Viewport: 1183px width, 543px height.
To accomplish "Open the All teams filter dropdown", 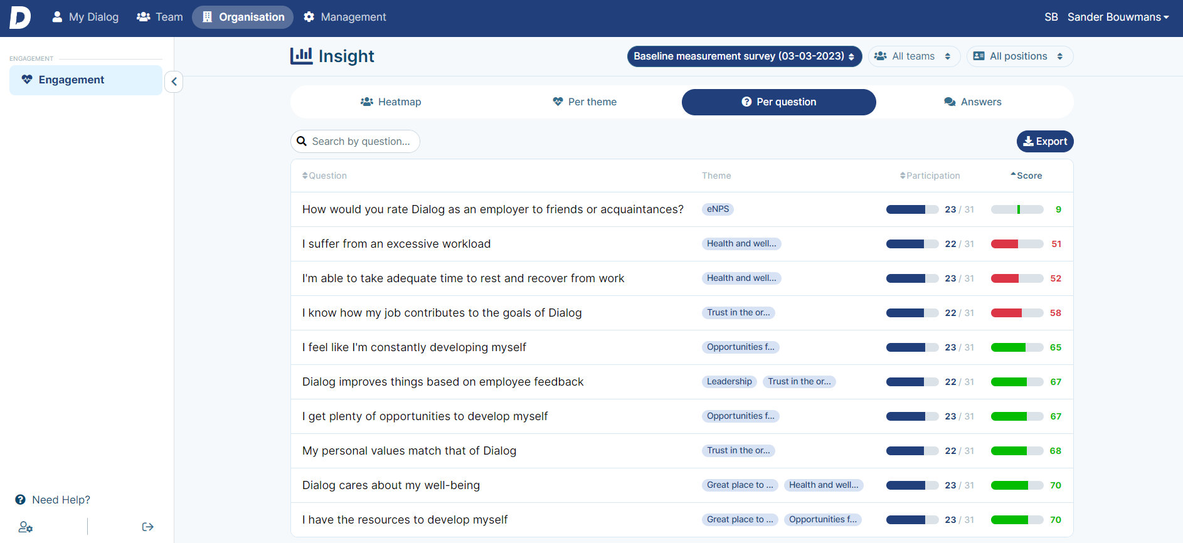I will (913, 56).
